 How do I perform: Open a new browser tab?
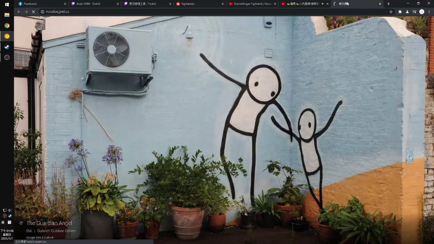389,4
